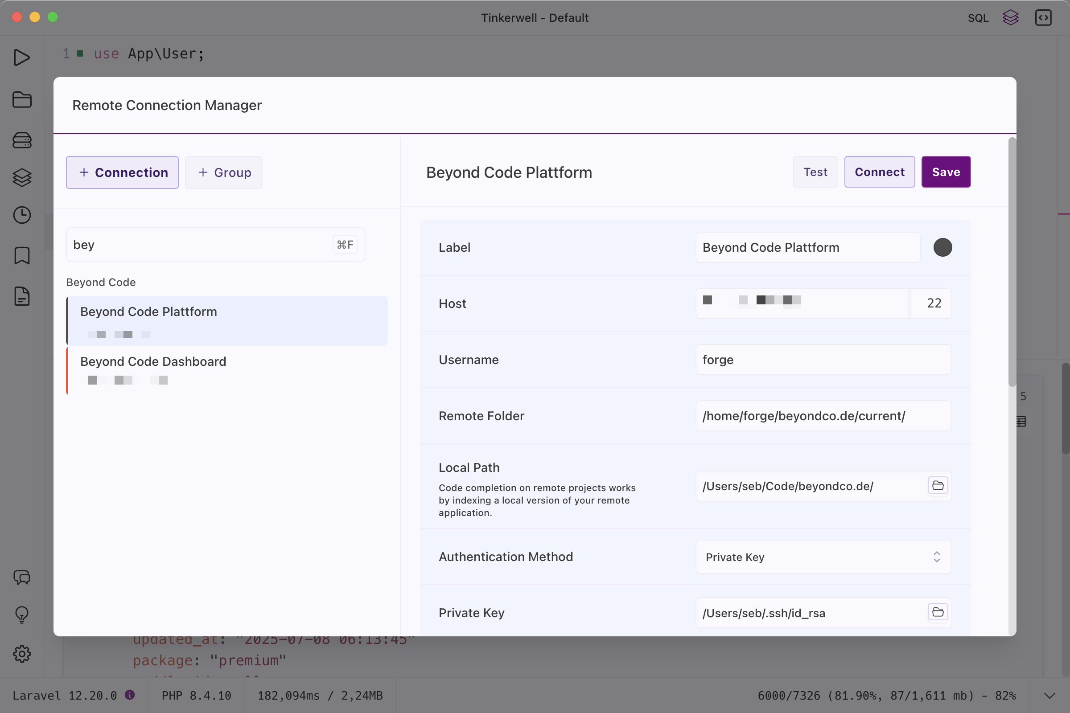
Task: Connect to Beyond Code Plattform
Action: 879,172
